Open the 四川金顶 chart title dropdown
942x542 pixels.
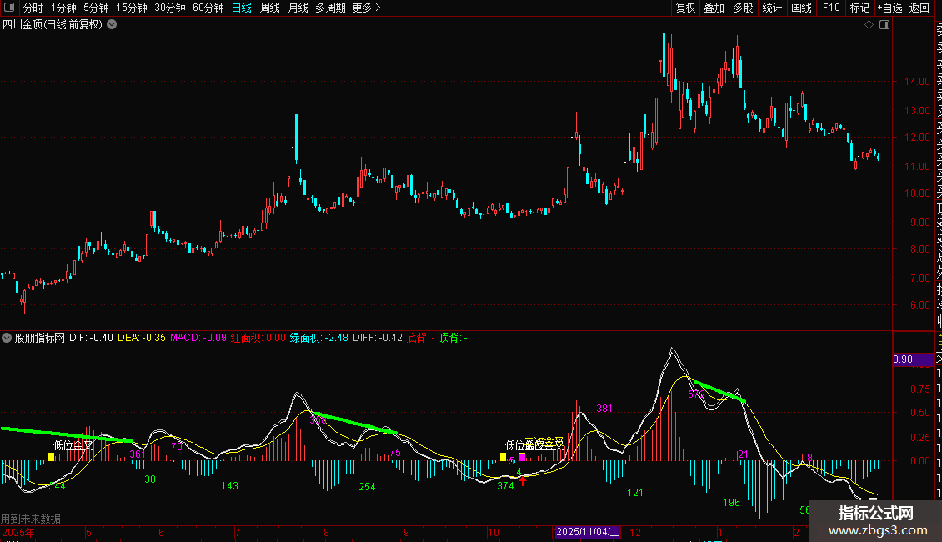(112, 25)
